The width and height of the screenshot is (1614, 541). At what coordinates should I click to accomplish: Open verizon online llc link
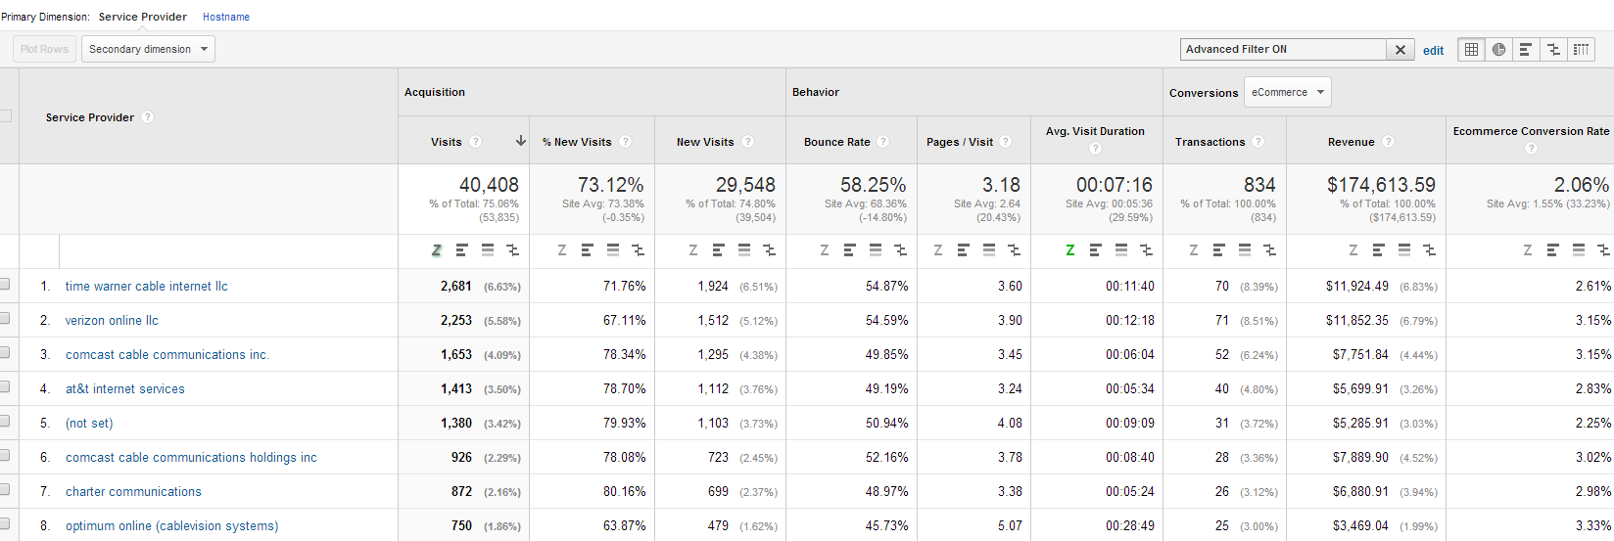(x=112, y=321)
